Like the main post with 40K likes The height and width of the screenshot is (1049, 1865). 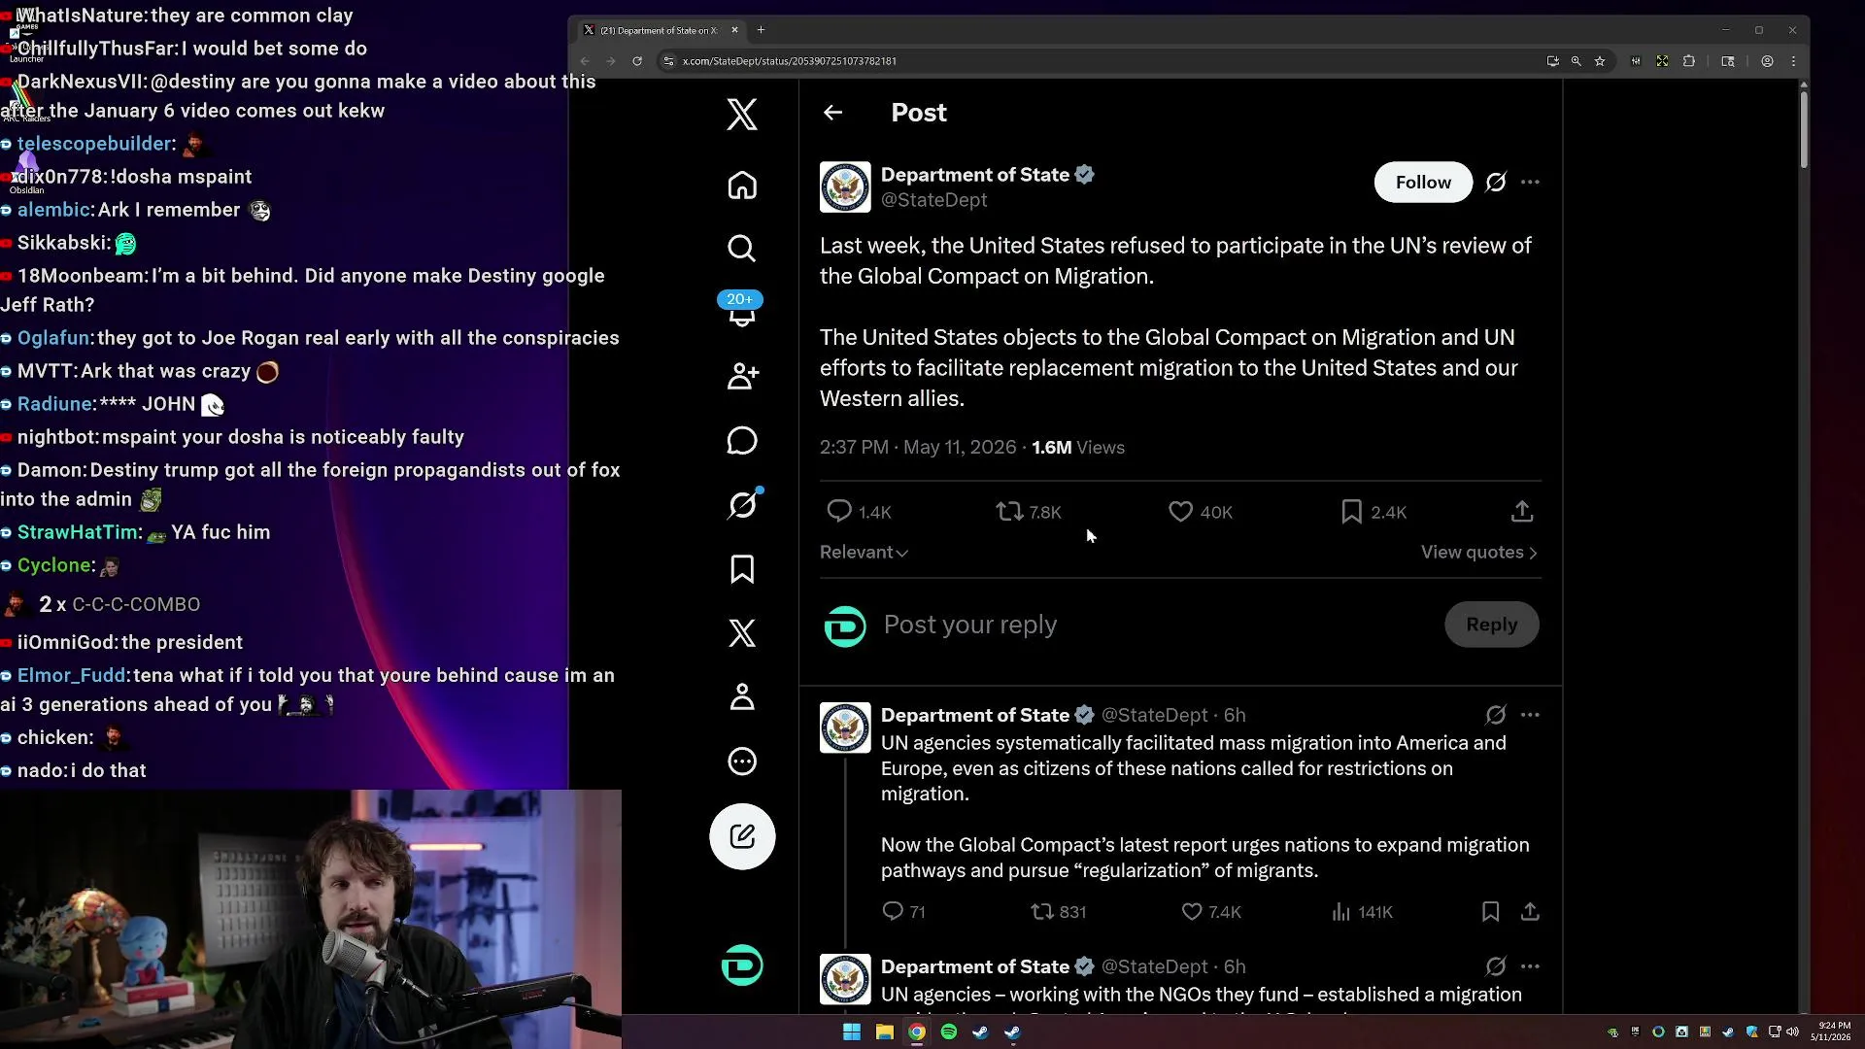coord(1200,512)
